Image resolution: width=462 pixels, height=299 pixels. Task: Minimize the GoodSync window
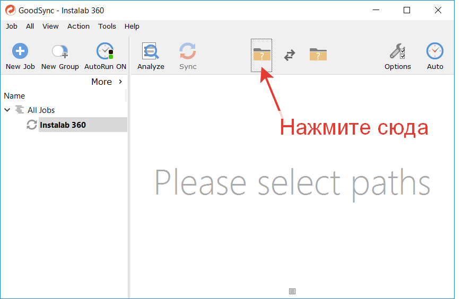(x=376, y=10)
